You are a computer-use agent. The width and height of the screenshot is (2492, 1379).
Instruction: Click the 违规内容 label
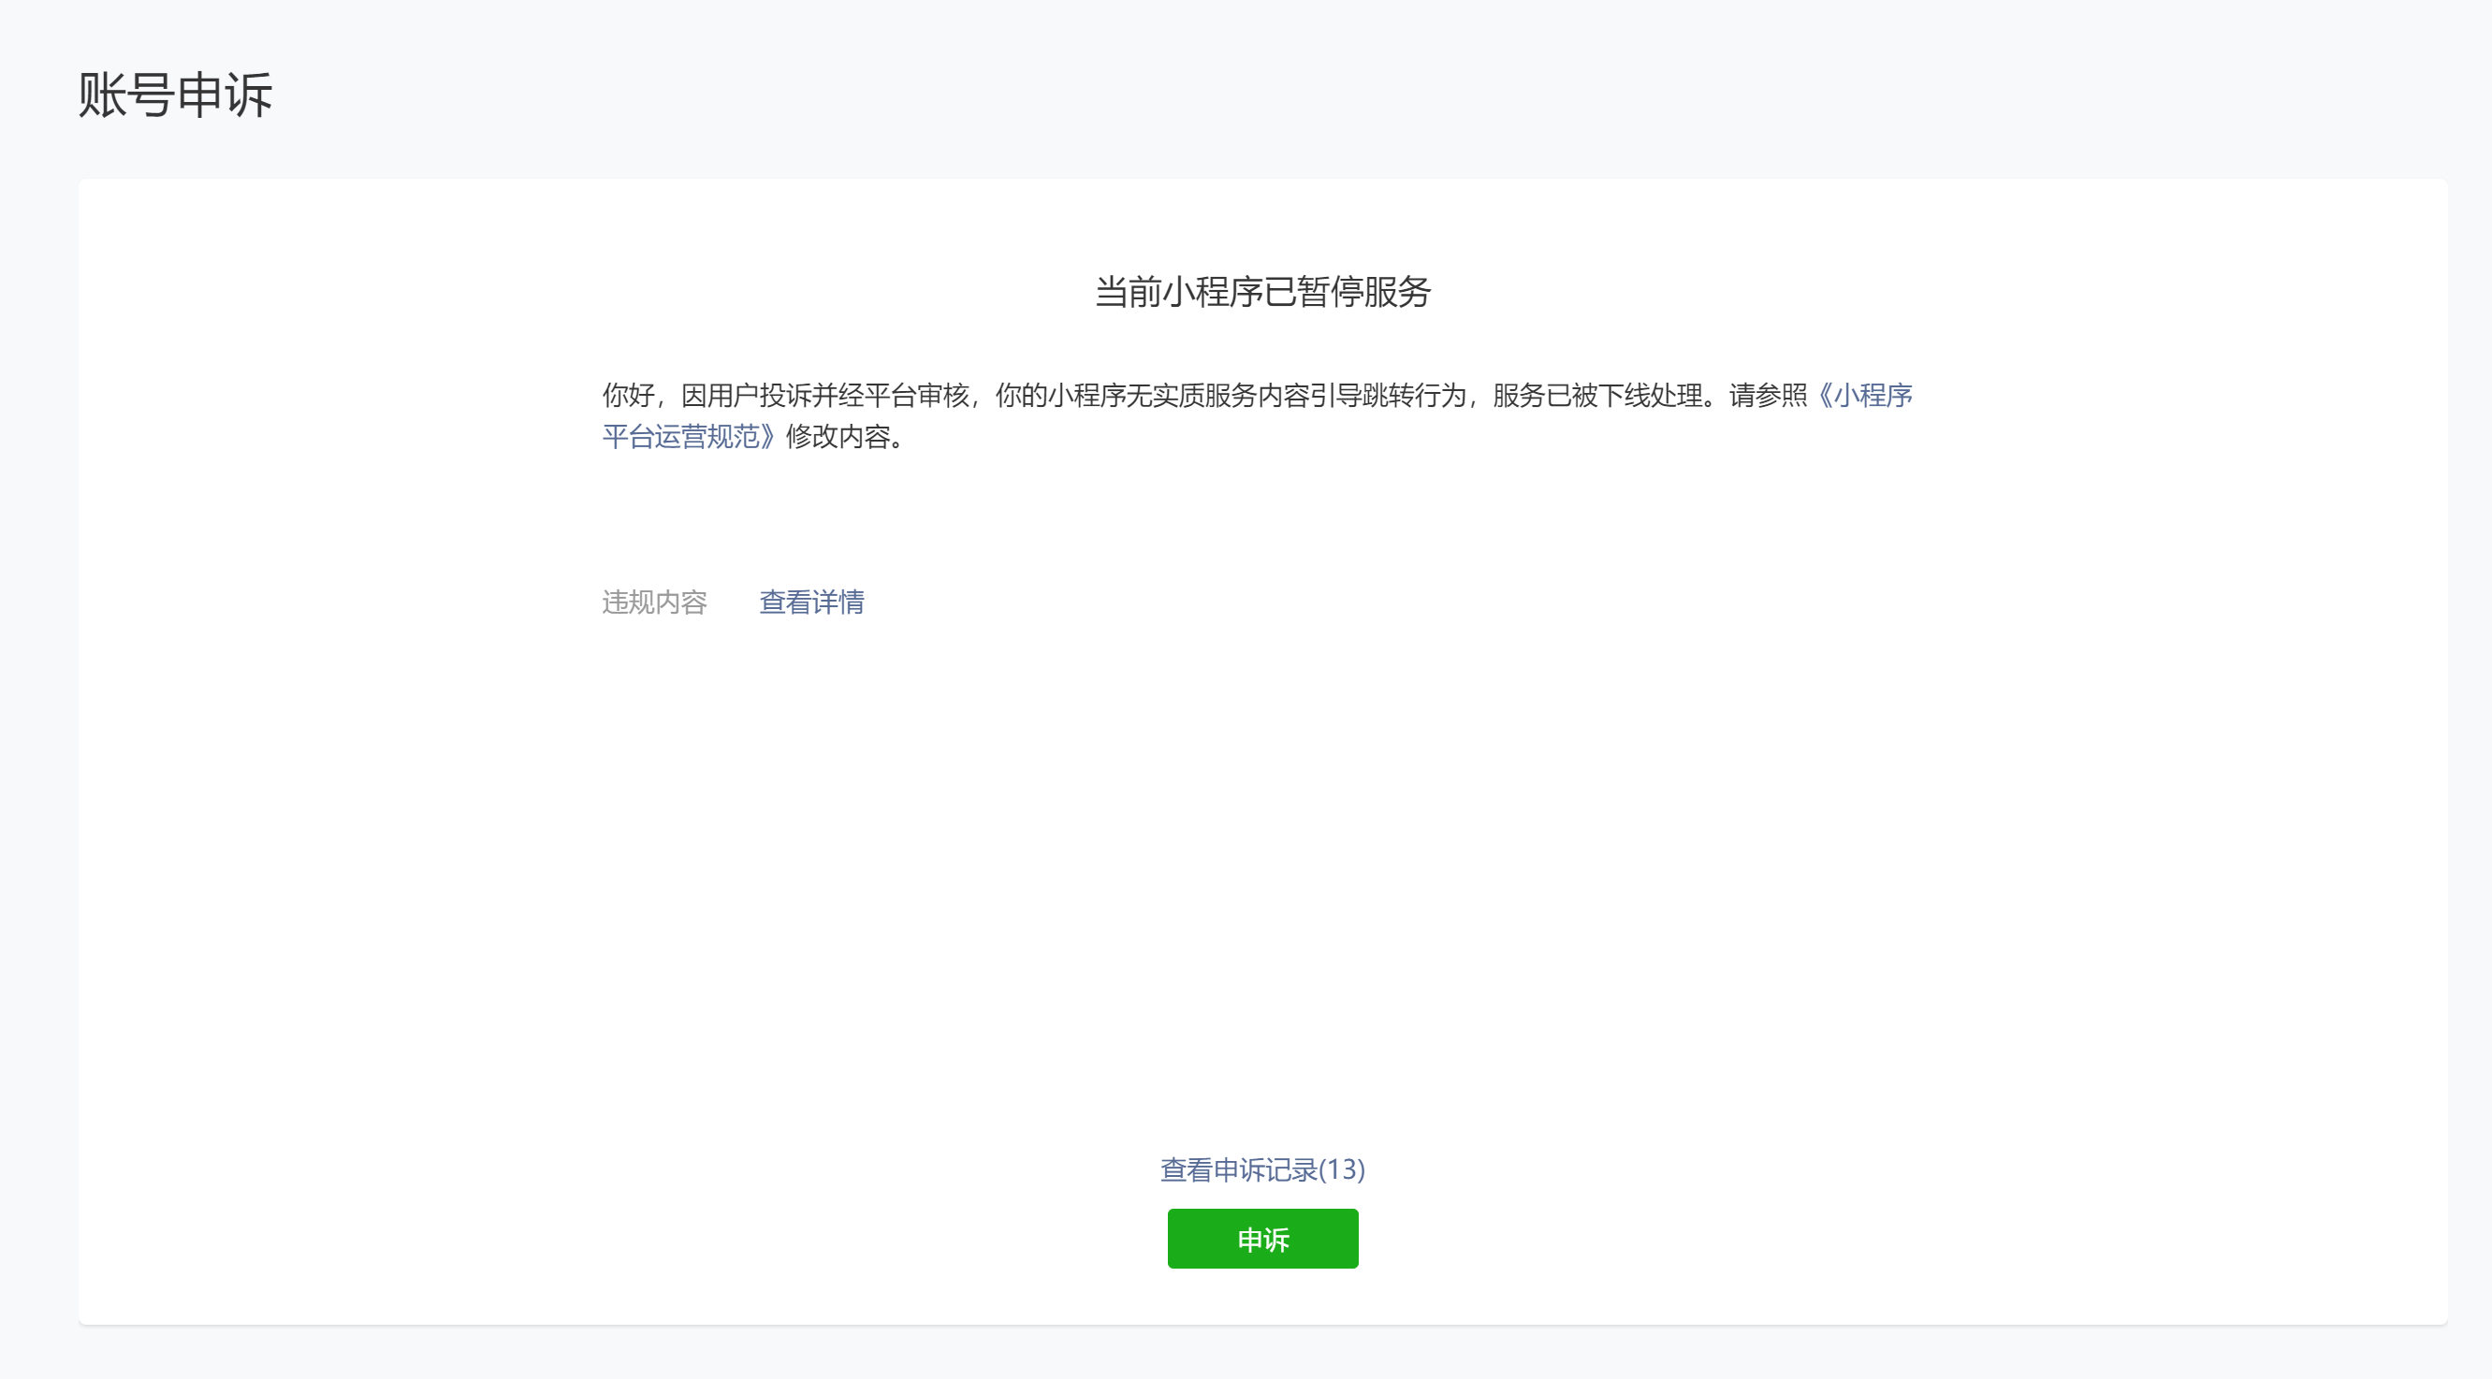pos(654,602)
